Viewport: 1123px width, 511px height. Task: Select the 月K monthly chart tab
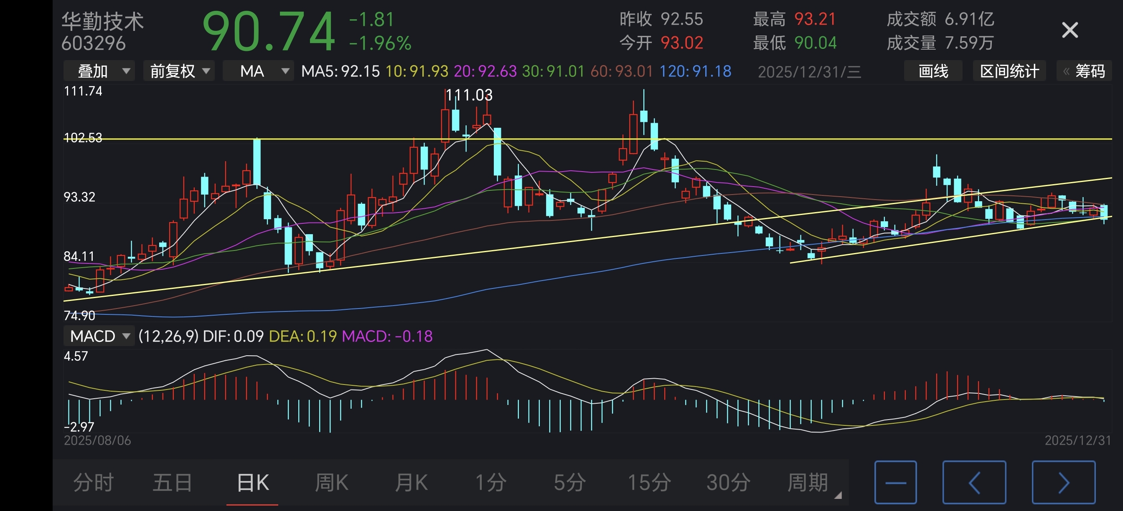point(411,482)
